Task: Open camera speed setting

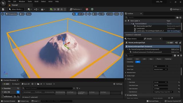Action: 117,14
